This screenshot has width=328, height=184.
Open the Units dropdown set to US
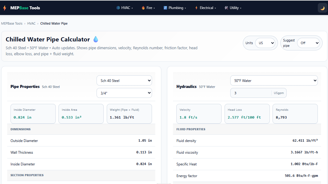pyautogui.click(x=265, y=43)
